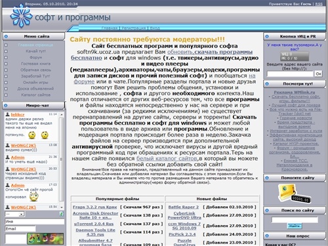Click the Скачали 967 раз text

(x=142, y=207)
